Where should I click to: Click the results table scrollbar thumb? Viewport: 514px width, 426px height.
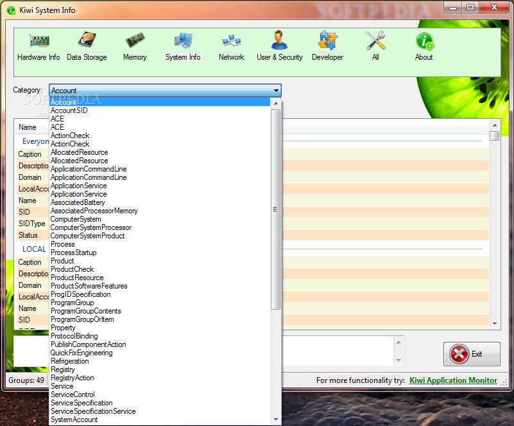tap(495, 136)
